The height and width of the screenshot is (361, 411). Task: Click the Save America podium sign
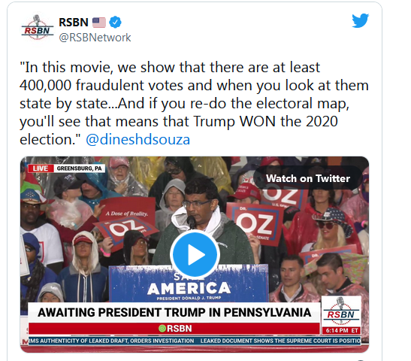pos(189,284)
